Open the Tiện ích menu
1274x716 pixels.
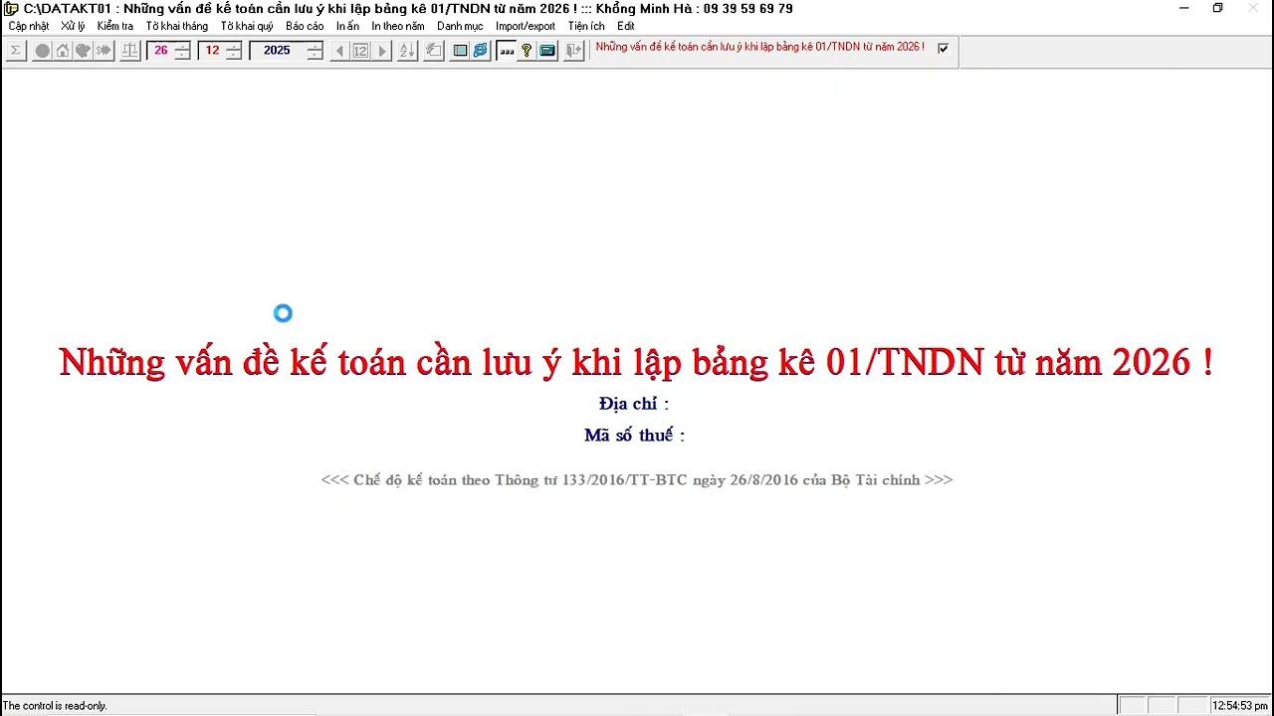coord(586,26)
